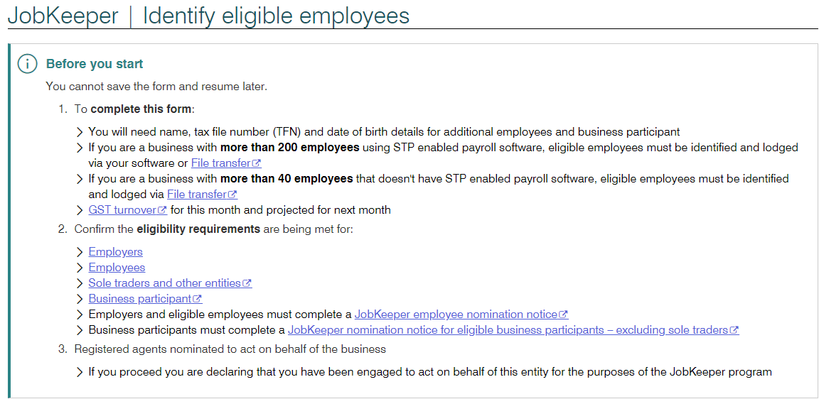The width and height of the screenshot is (819, 399).
Task: Open the Business participant link
Action: [x=141, y=299]
